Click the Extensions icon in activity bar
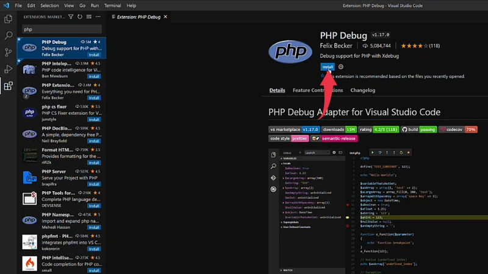Screen dimensions: 488x274 click(9, 86)
